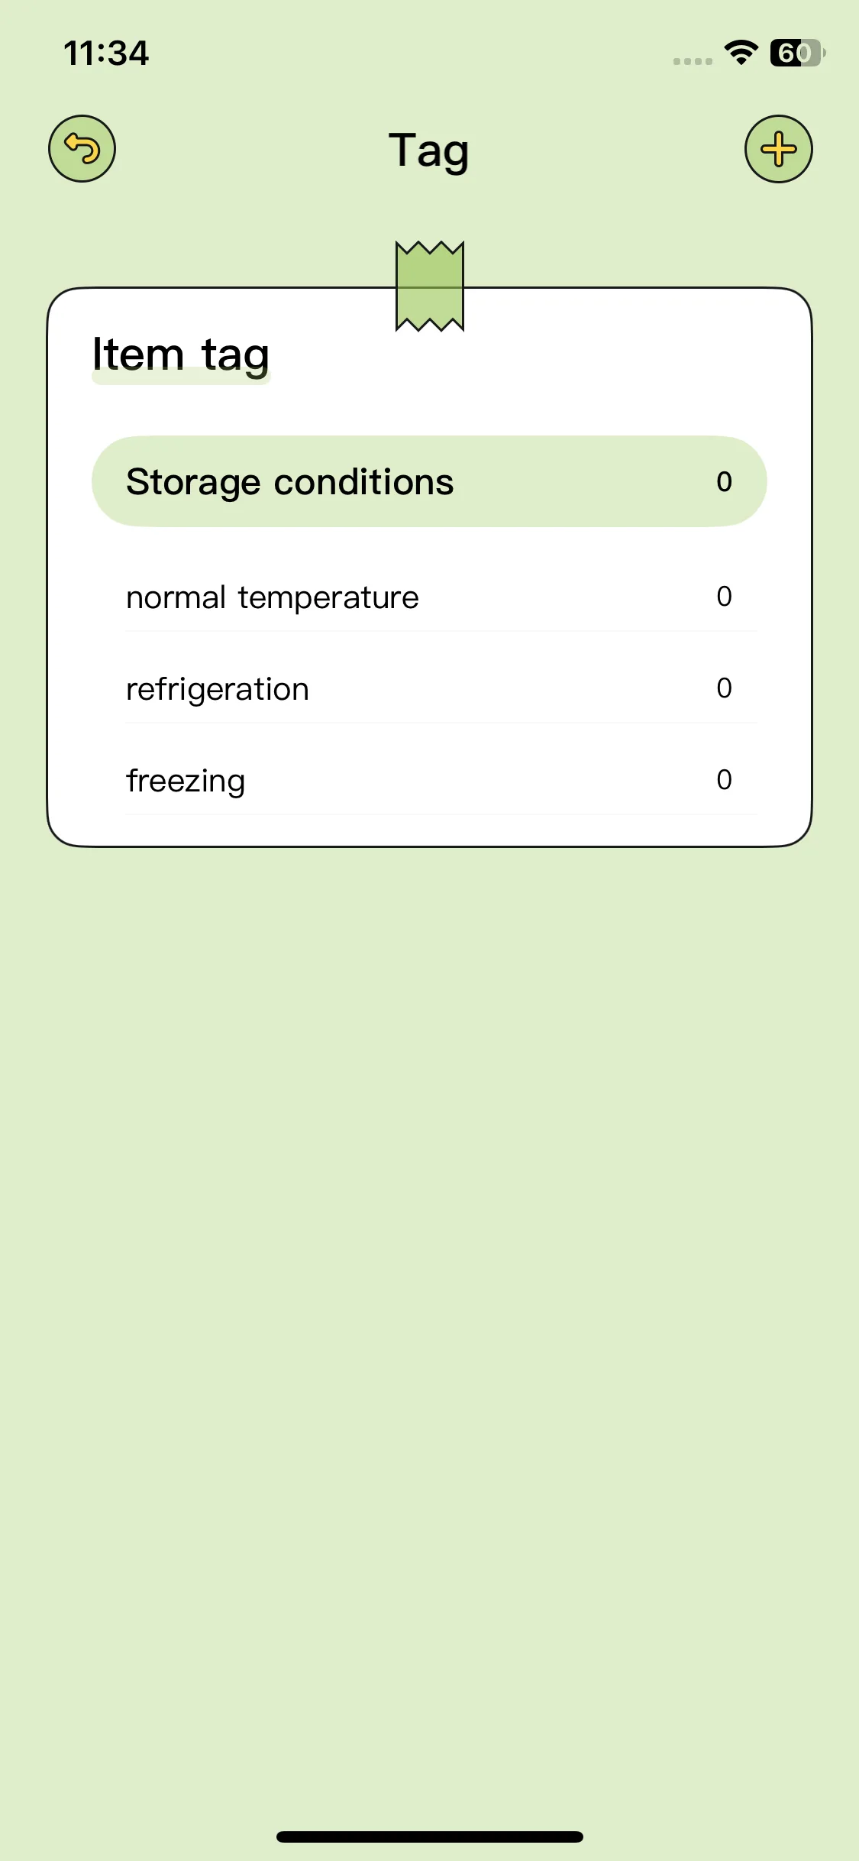Viewport: 859px width, 1861px height.
Task: Tap the cellular signal dots
Action: click(693, 61)
